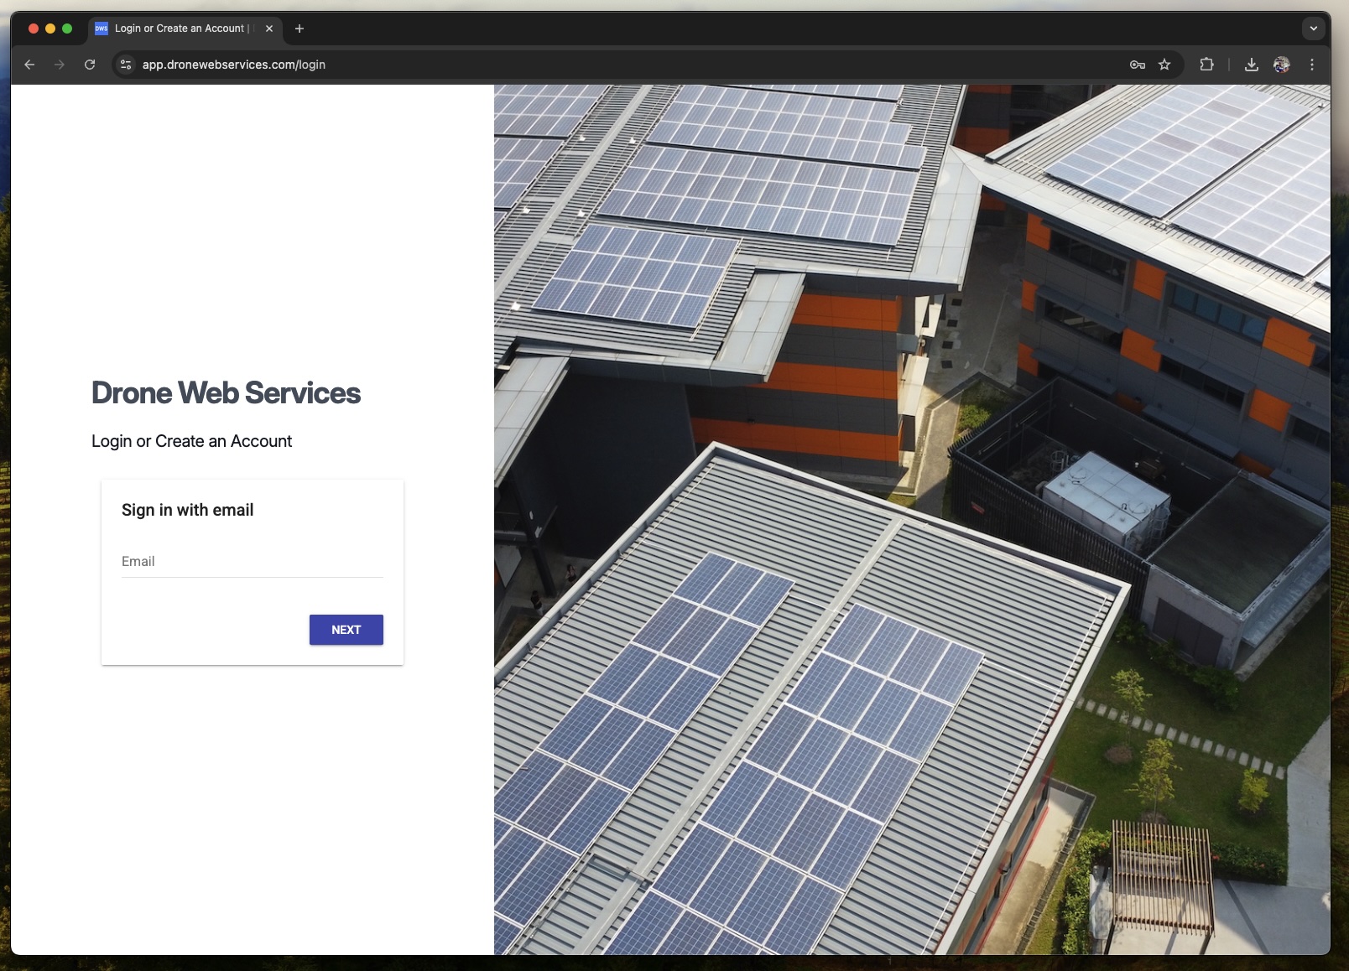Click the forward navigation arrow

[x=60, y=65]
